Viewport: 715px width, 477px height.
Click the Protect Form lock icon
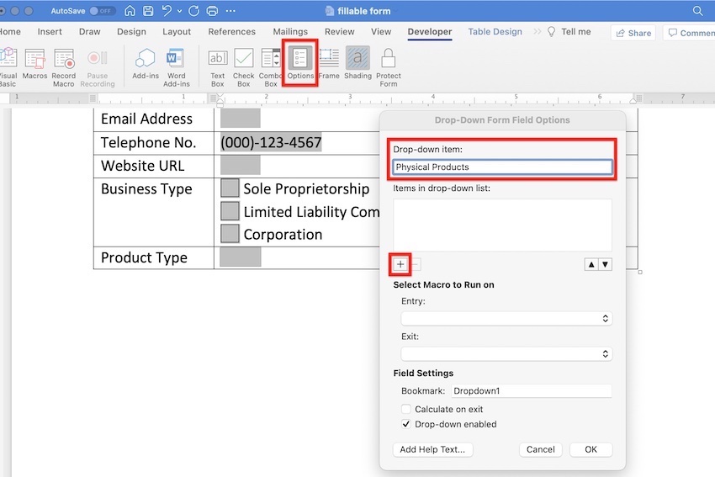[389, 59]
